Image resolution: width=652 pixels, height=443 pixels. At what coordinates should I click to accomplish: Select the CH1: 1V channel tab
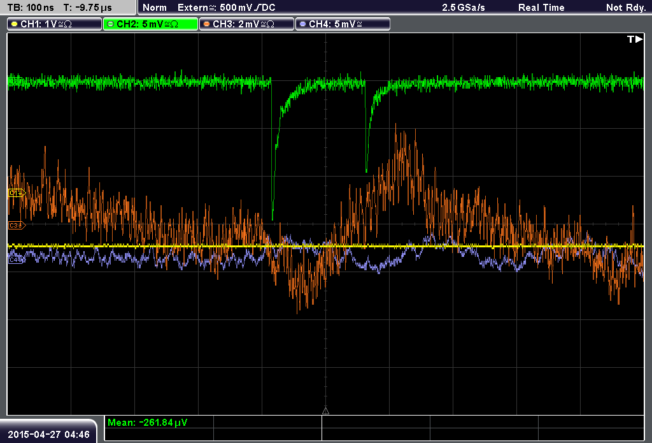55,24
